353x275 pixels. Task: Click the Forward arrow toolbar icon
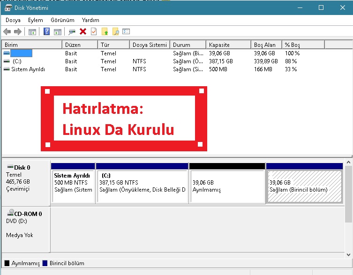tap(18, 32)
